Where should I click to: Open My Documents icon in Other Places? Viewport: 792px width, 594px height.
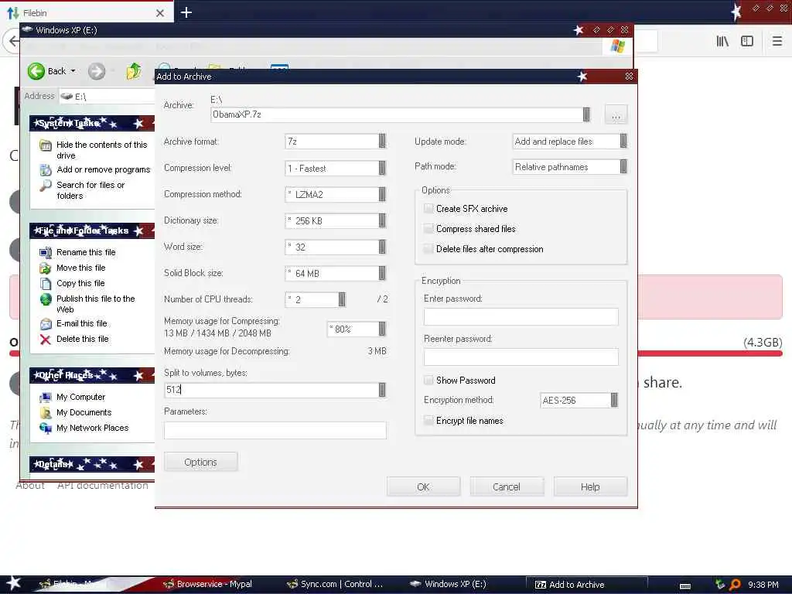click(46, 413)
